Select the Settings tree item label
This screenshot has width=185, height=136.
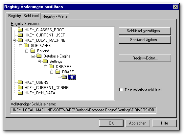[x=56, y=61]
